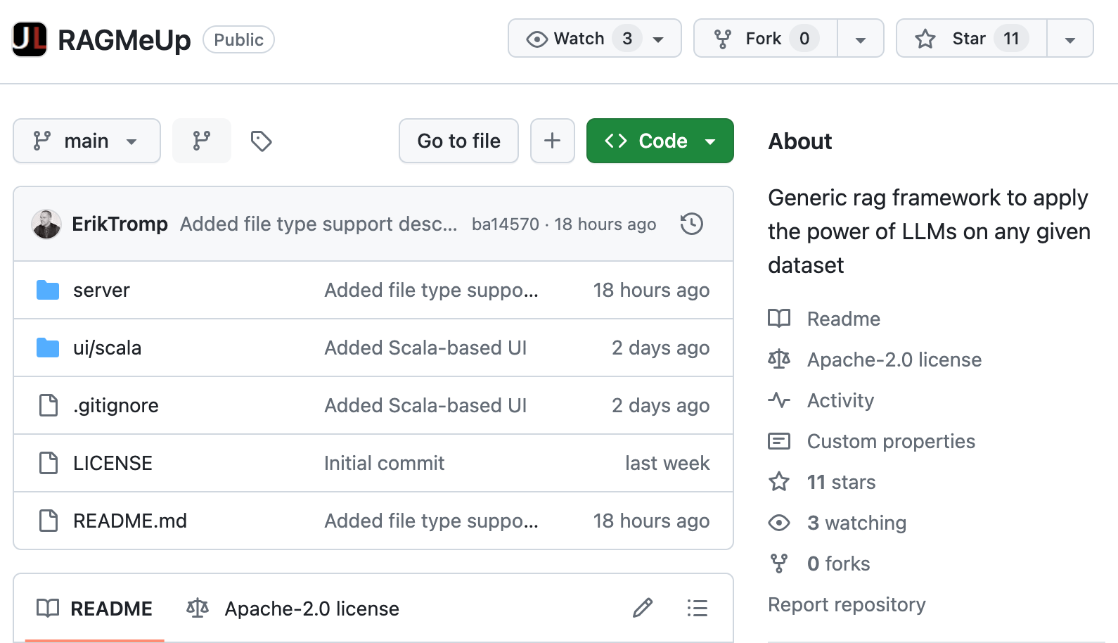Click the Go to file search field
The width and height of the screenshot is (1118, 643).
458,141
